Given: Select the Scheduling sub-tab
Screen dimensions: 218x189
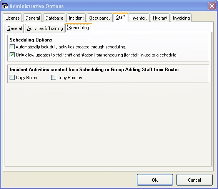Looking at the screenshot, I should point(79,28).
